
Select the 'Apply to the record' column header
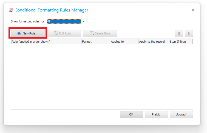(153, 42)
